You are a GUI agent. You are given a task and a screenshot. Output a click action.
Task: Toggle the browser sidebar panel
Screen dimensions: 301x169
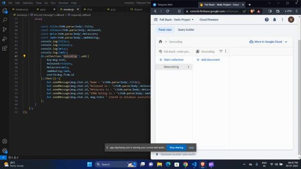pos(270,11)
